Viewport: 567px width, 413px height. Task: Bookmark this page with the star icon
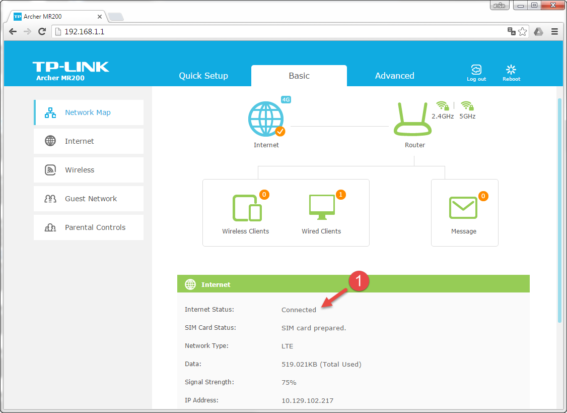click(x=523, y=32)
